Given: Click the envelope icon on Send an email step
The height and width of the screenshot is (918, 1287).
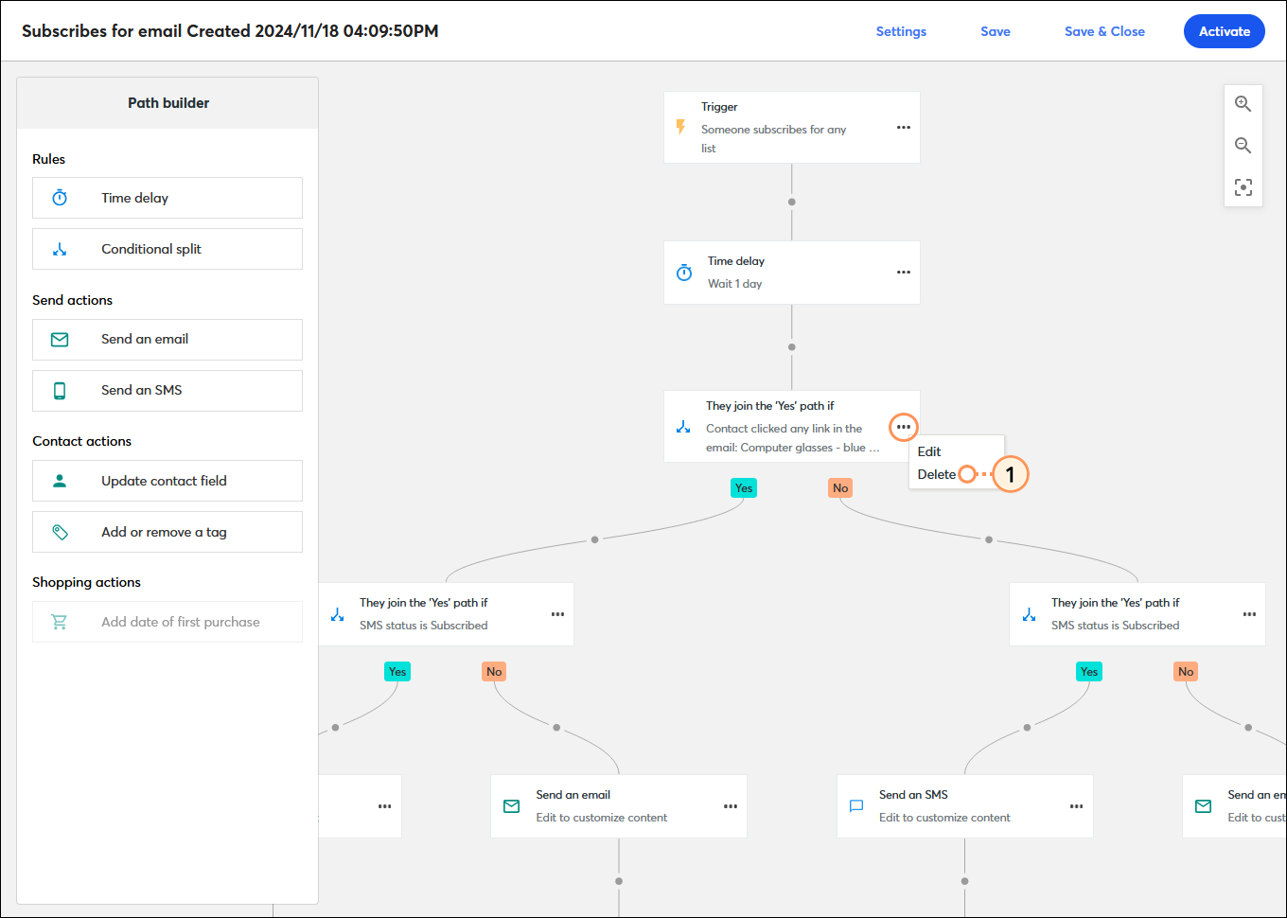Looking at the screenshot, I should (x=512, y=806).
